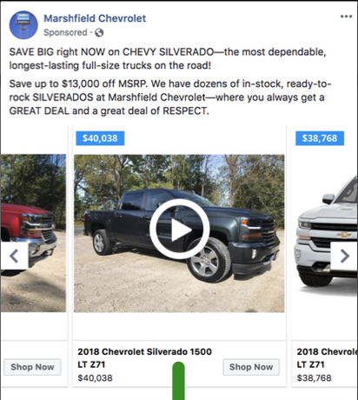
Task: Click the $40,038 blue price tag
Action: [100, 138]
